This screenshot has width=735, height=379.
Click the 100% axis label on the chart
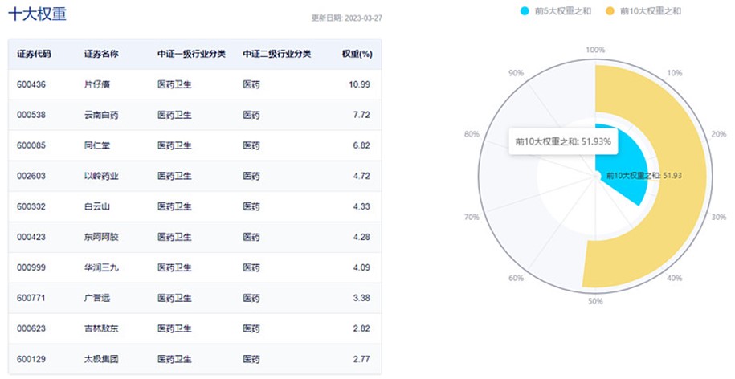[595, 50]
